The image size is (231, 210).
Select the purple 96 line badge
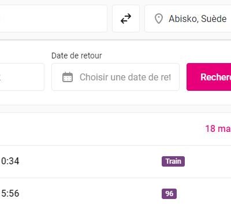tap(169, 194)
